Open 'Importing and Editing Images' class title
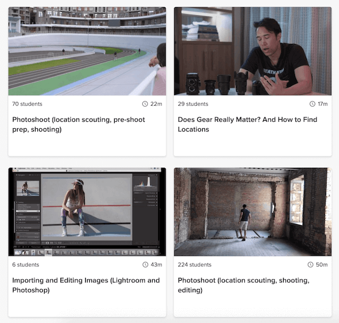The height and width of the screenshot is (323, 339). (86, 285)
